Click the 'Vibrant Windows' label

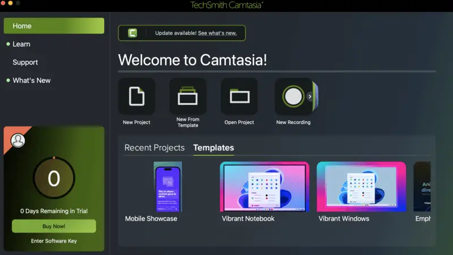(344, 219)
